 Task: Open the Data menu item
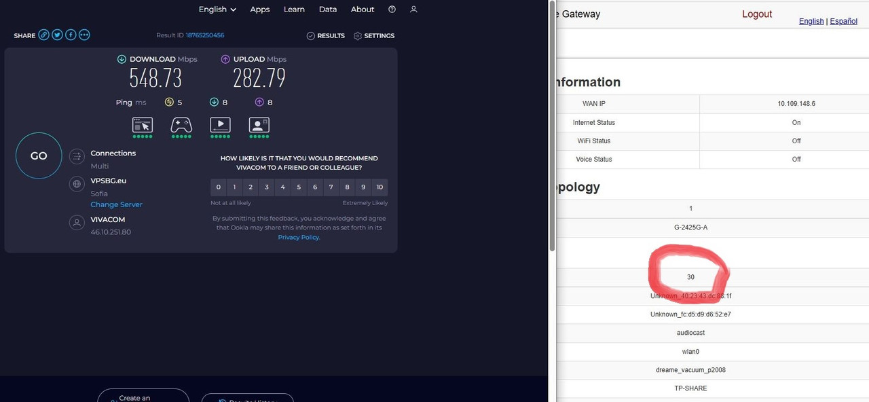point(328,10)
